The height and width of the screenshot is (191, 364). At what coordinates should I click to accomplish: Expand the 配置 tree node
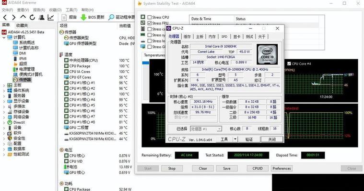pos(4,144)
